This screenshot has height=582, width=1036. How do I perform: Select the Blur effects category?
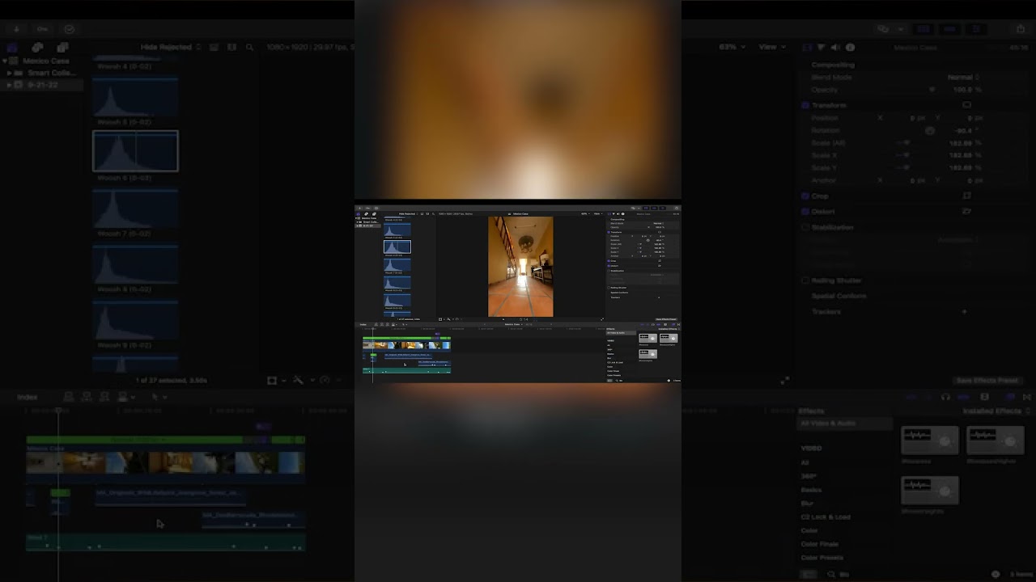pos(807,503)
